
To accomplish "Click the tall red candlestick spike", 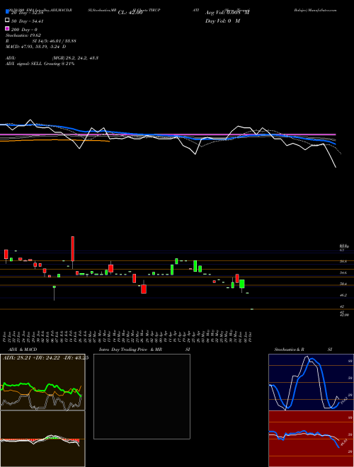I will pyautogui.click(x=72, y=249).
